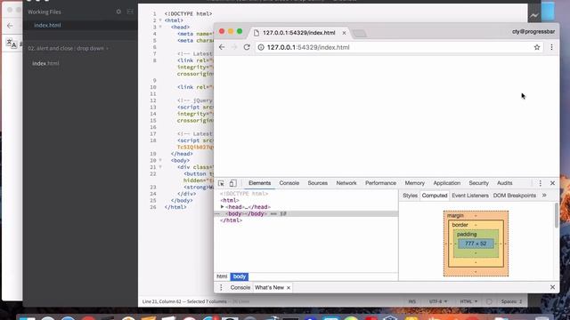Select What's New drawer tab

click(269, 287)
